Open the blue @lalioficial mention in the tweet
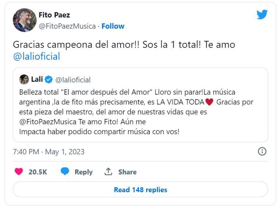Screen dimensions: 278x211 click(x=37, y=56)
